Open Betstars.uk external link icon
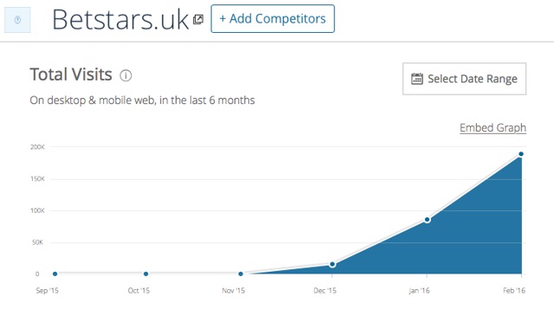This screenshot has height=316, width=554. pyautogui.click(x=198, y=19)
